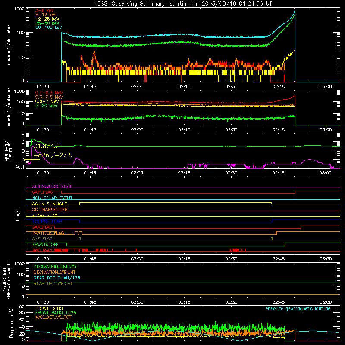Click the HESSI Observing Summary title
Image resolution: width=345 pixels, height=345 pixels.
click(x=182, y=3)
